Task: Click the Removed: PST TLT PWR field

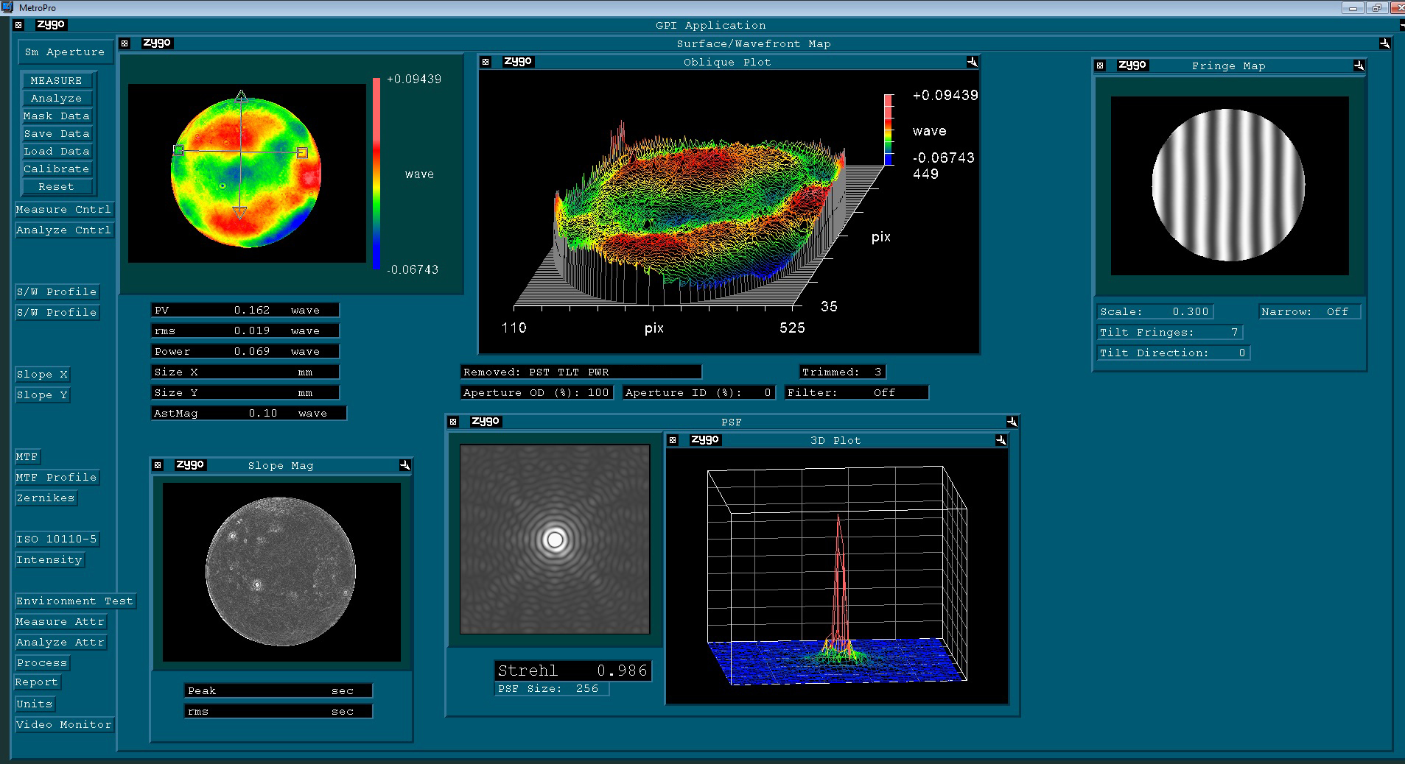Action: pyautogui.click(x=581, y=372)
